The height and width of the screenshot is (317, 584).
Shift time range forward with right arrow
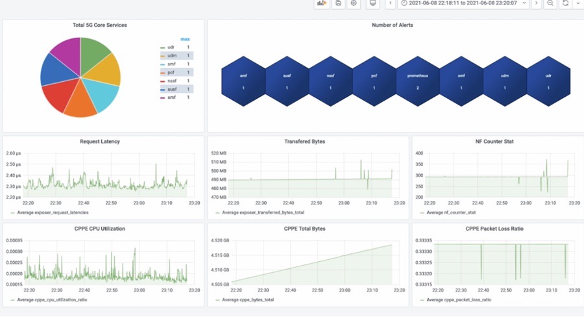coord(536,4)
